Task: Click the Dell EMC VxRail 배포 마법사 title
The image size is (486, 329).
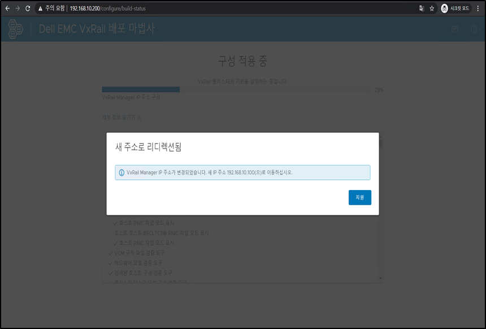Action: pos(97,29)
